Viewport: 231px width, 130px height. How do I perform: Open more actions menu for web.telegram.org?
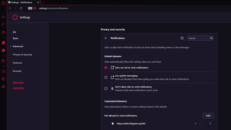(x=210, y=123)
